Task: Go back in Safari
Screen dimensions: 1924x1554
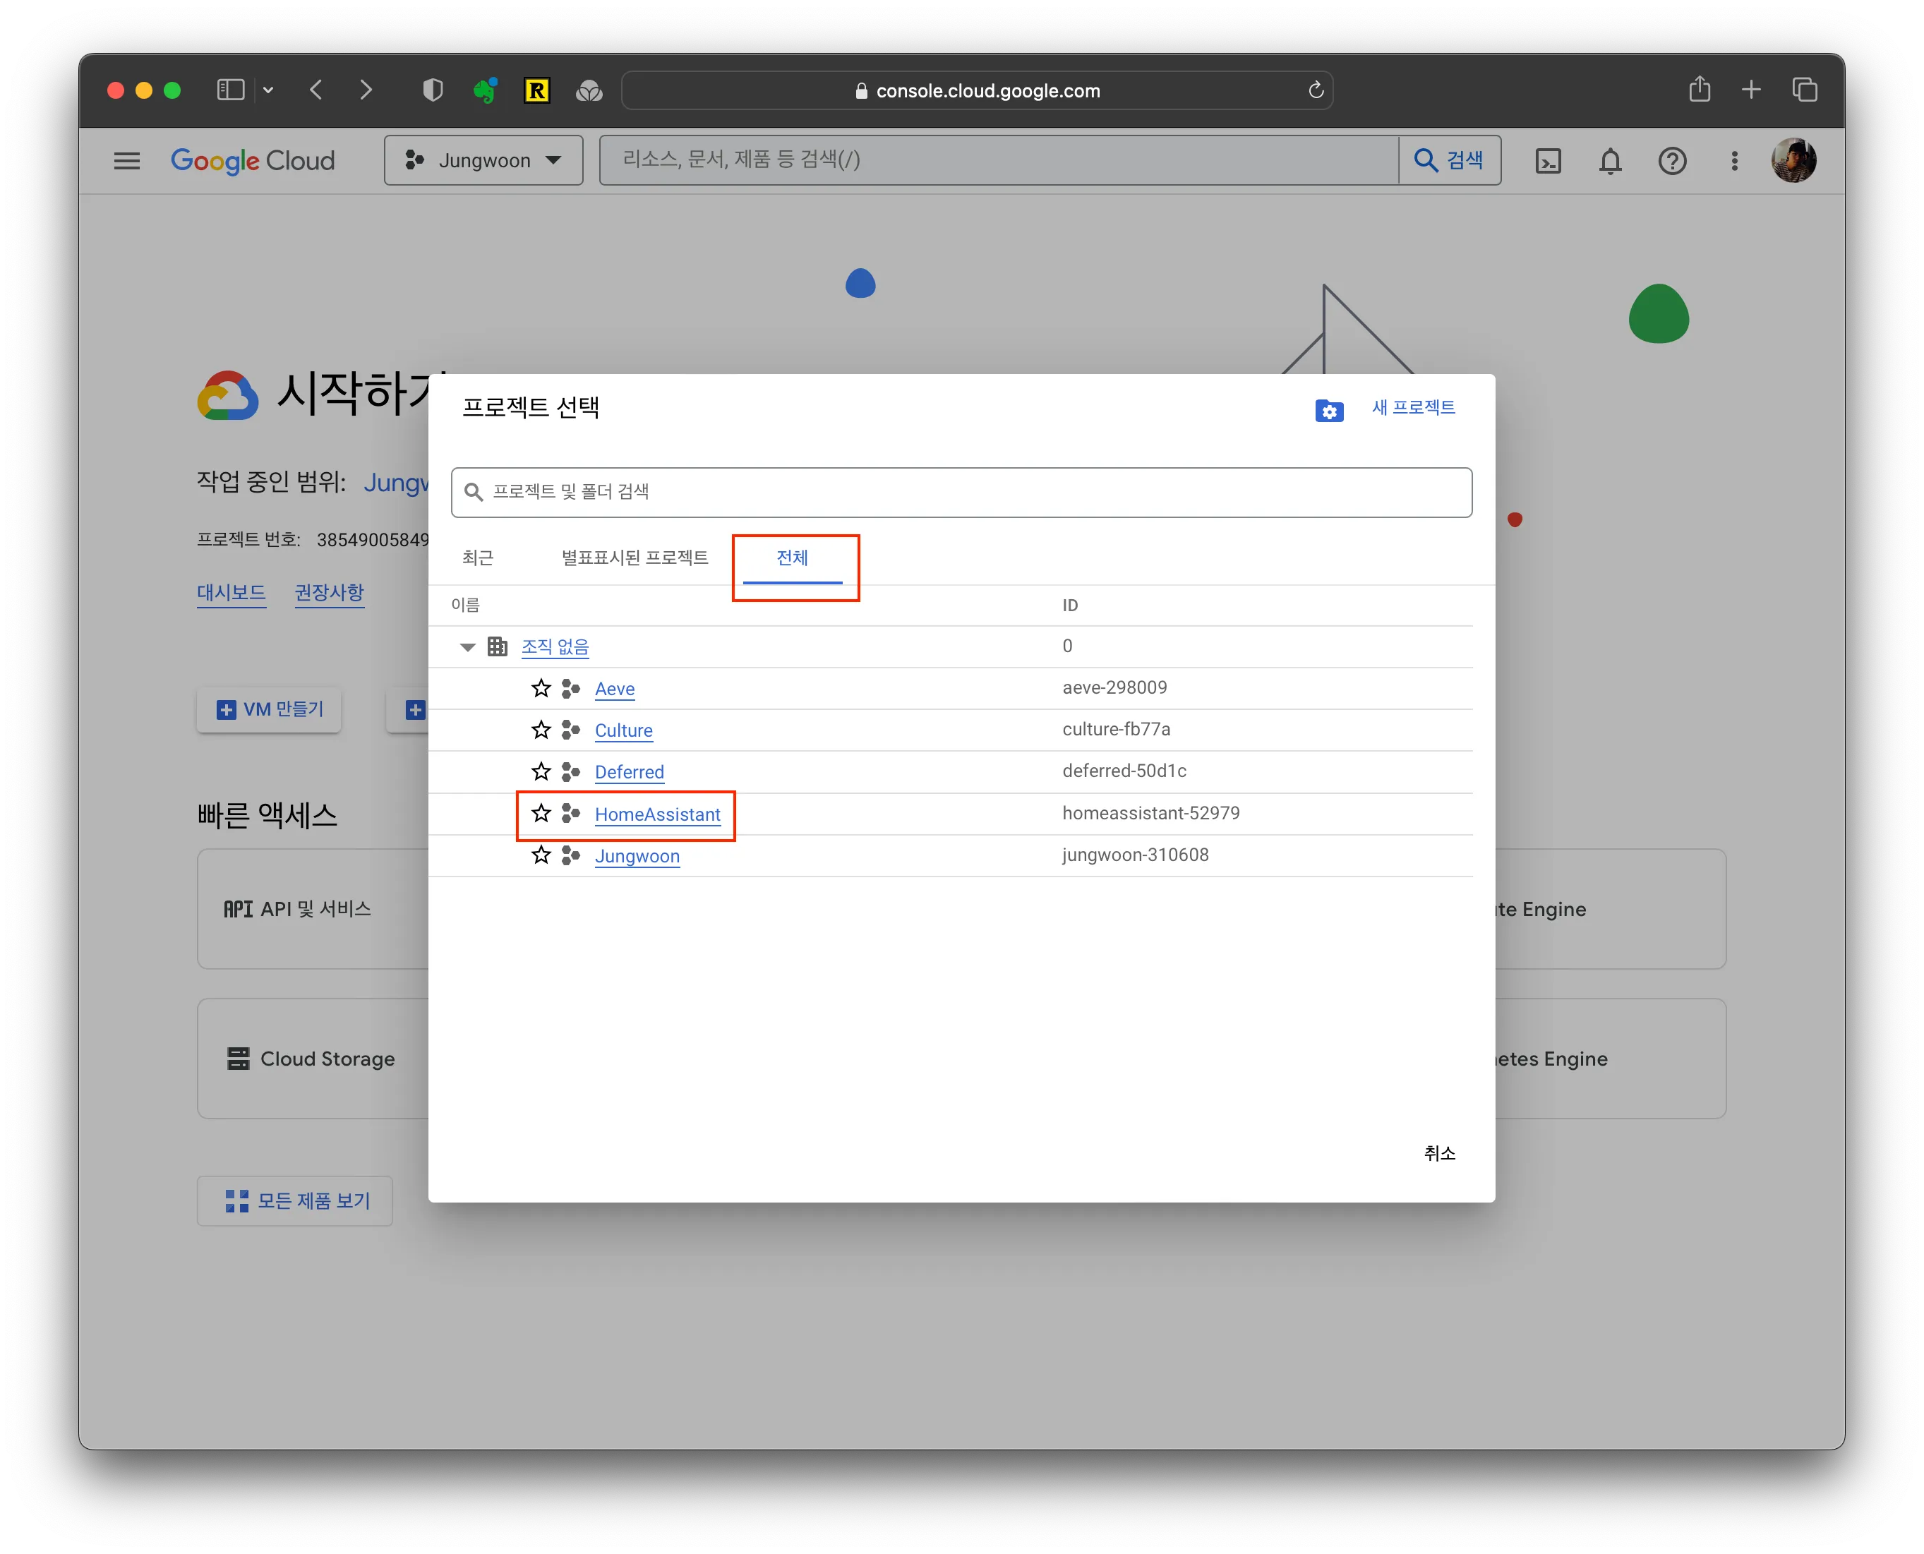Action: point(315,90)
